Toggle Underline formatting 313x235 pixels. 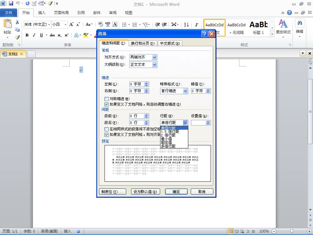click(x=41, y=35)
